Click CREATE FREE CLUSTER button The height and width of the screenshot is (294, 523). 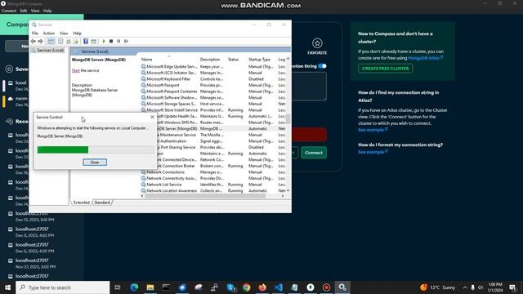tap(385, 69)
